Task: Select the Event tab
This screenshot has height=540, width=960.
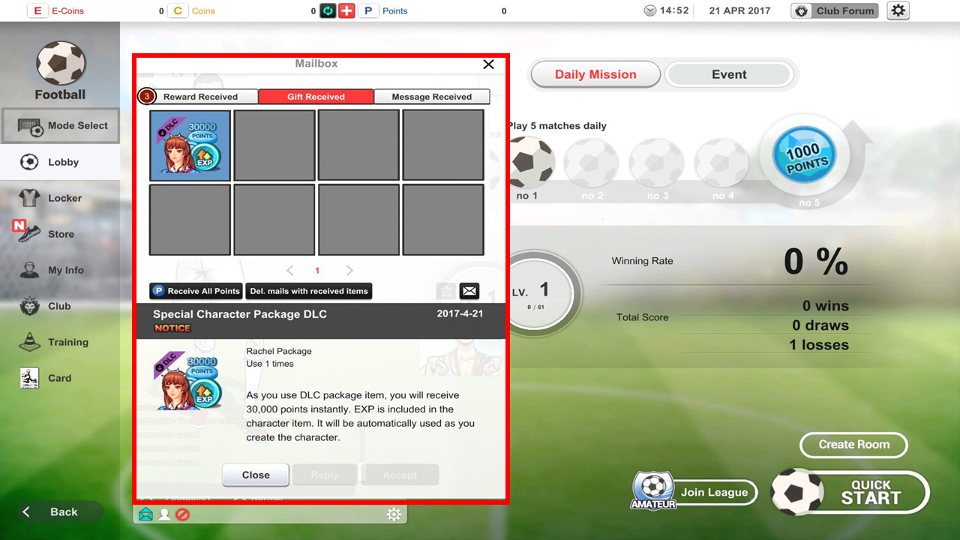Action: pos(728,74)
